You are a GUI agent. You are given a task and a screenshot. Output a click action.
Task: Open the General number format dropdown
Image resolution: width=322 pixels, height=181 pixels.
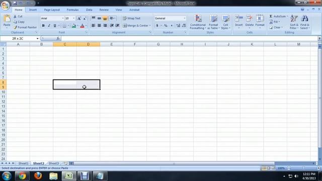[x=185, y=19]
